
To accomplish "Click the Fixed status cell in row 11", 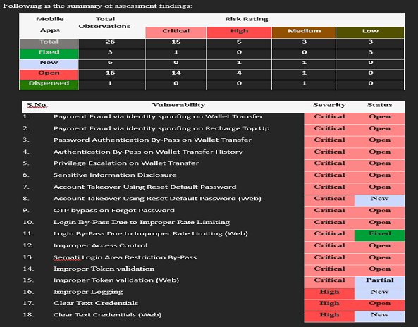I will click(x=379, y=235).
